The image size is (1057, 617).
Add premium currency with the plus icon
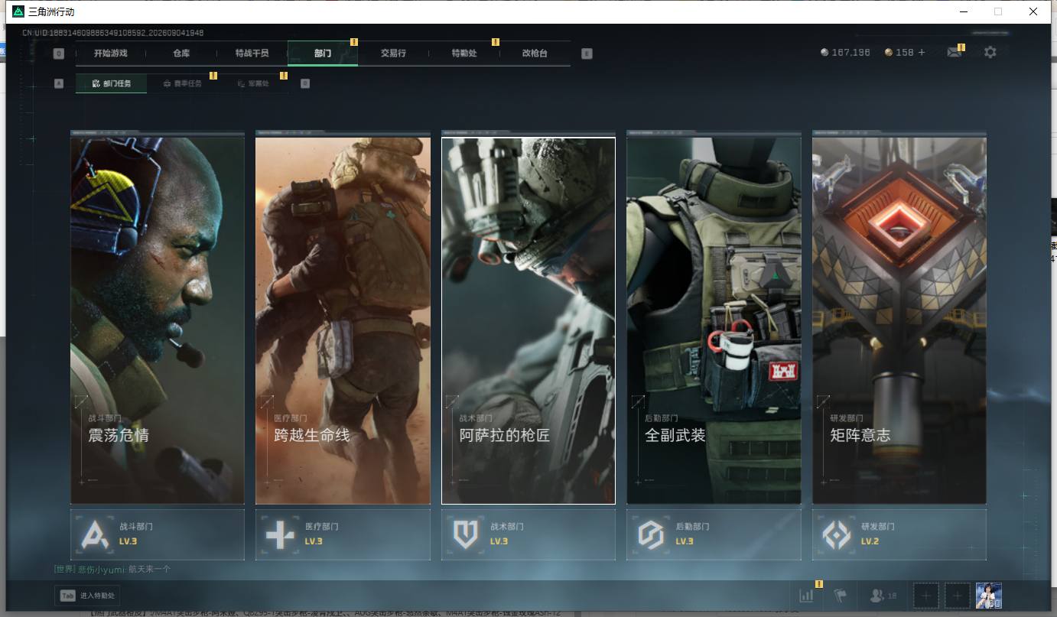coord(922,53)
